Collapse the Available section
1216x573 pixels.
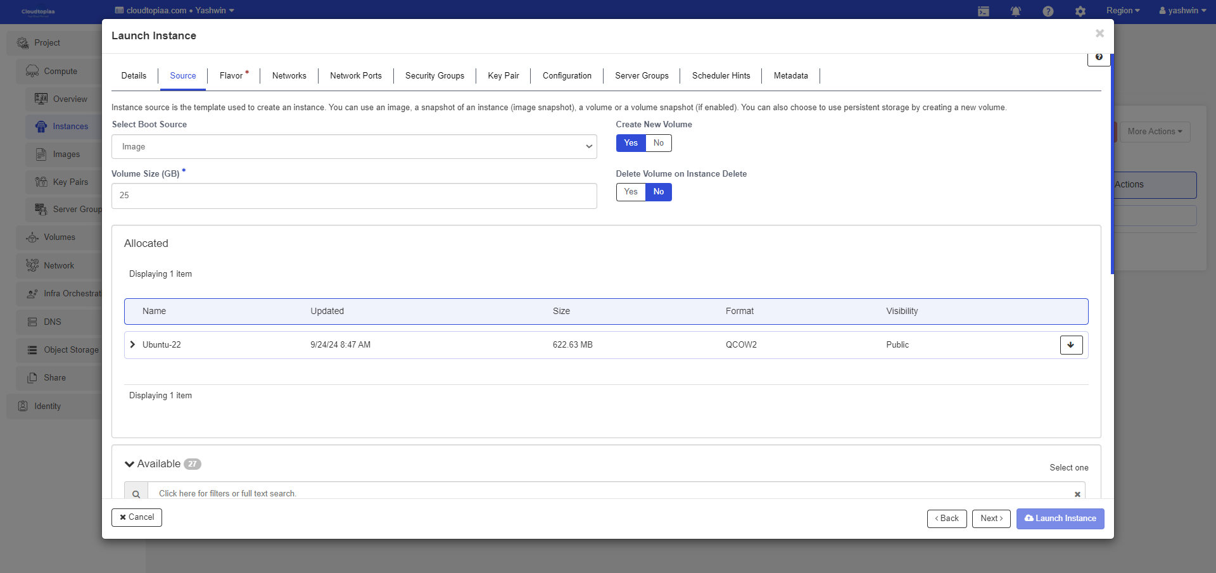coord(130,464)
